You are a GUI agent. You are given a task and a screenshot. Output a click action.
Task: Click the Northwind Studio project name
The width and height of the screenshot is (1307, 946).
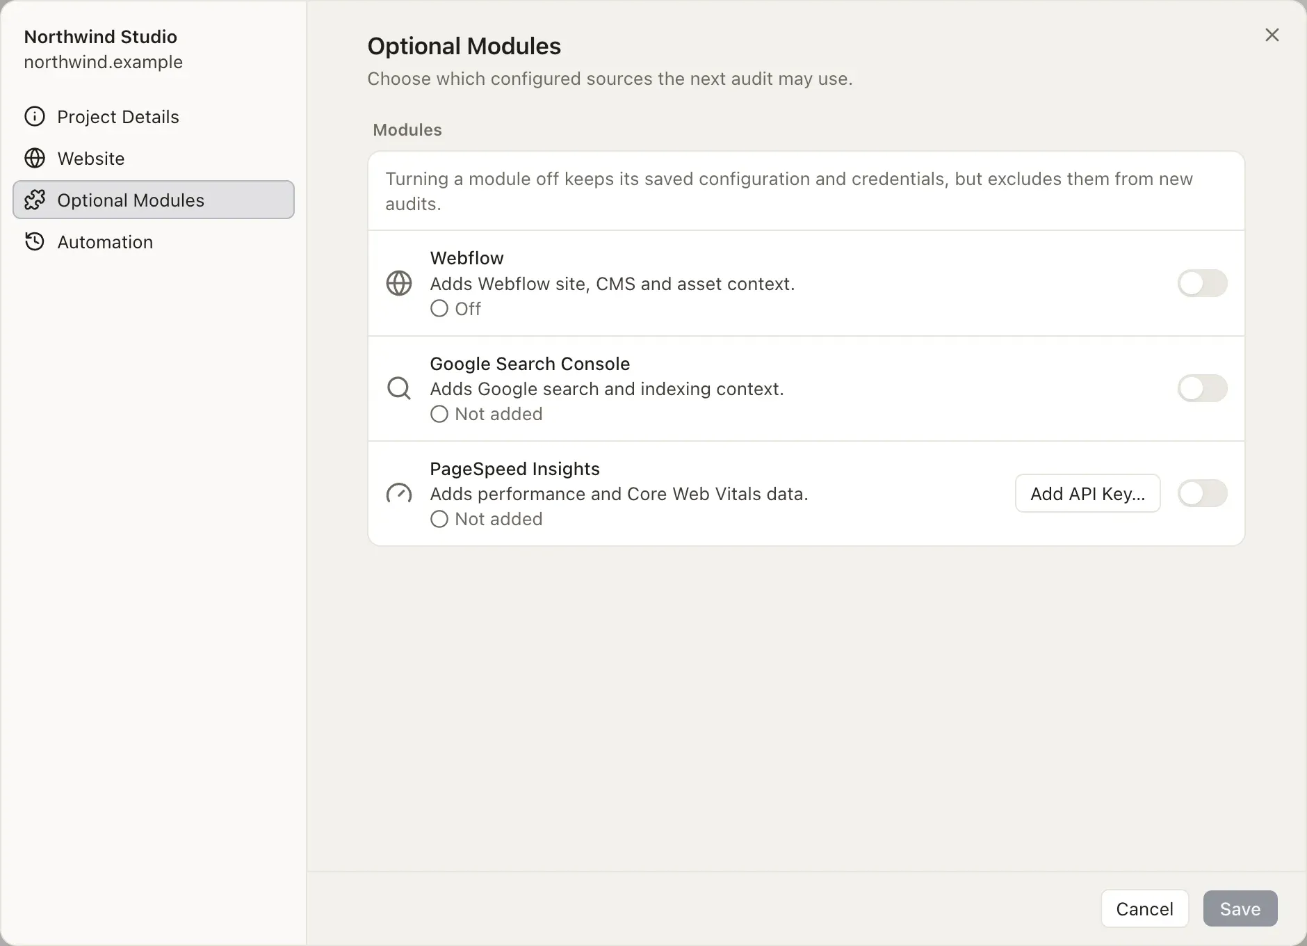coord(100,37)
